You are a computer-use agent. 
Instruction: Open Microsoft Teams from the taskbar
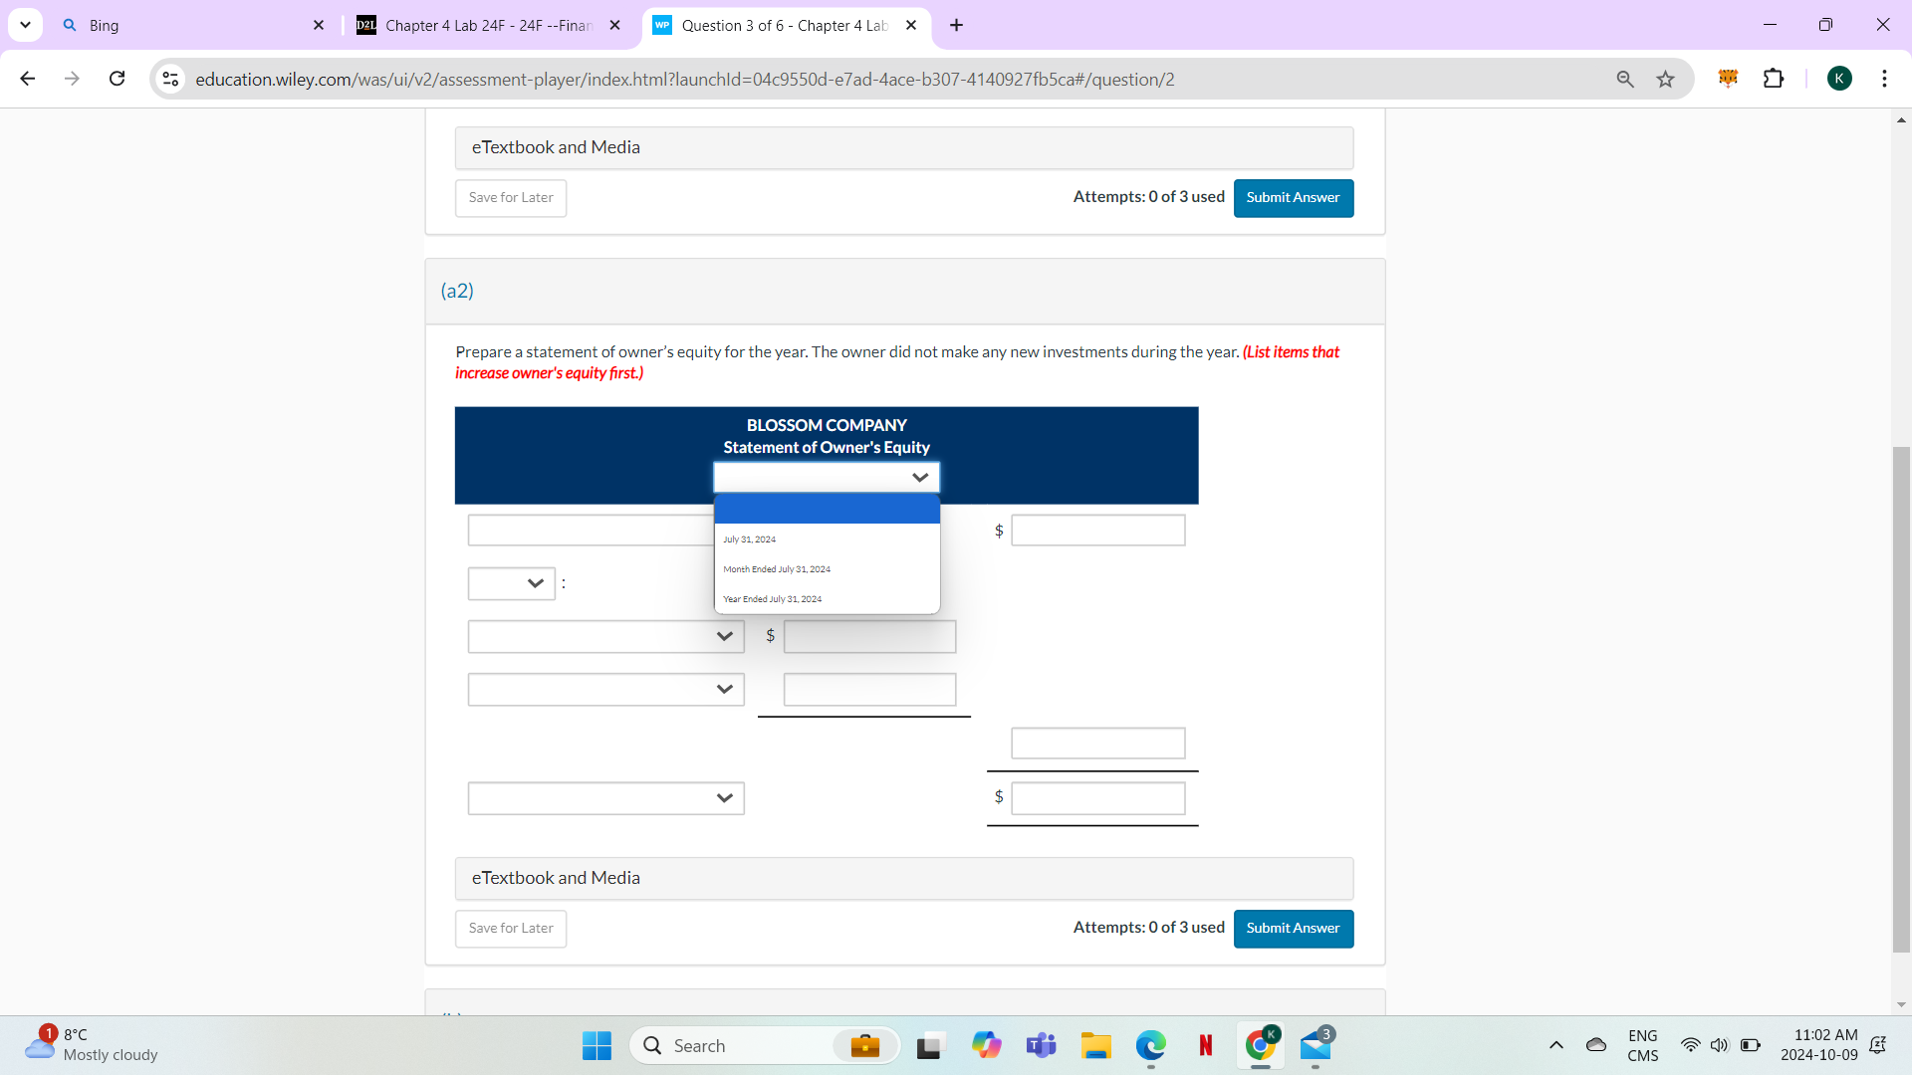click(1042, 1045)
